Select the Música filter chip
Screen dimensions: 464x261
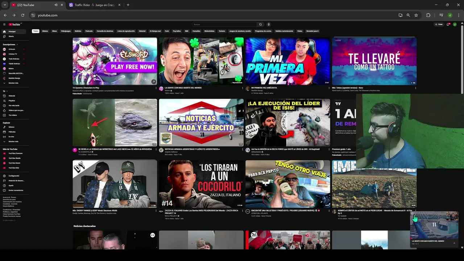[x=45, y=31]
